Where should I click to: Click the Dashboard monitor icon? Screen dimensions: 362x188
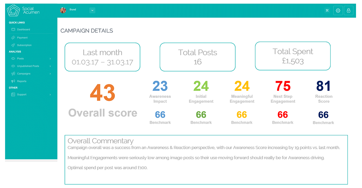(x=13, y=29)
